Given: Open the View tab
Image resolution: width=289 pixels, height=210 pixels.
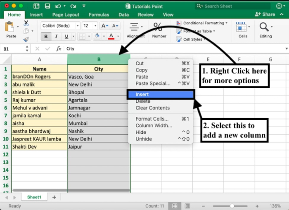Looking at the screenshot, I should (168, 15).
